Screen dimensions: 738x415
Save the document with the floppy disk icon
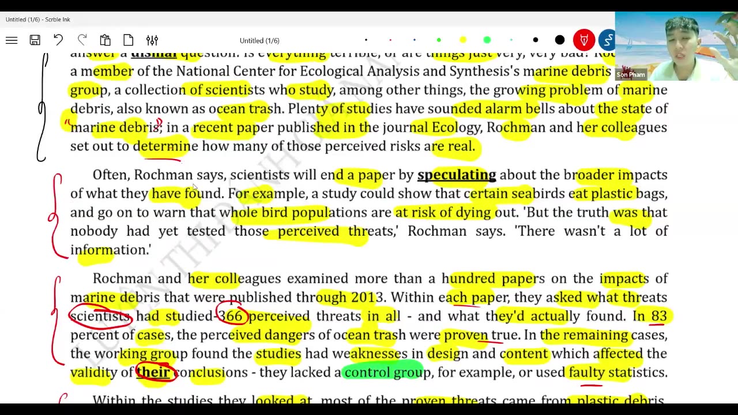tap(35, 40)
